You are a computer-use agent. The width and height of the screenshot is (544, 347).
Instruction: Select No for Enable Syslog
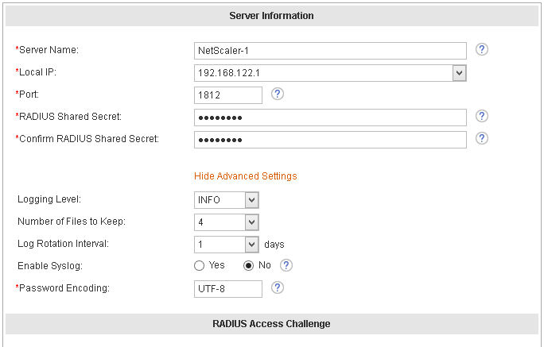(x=248, y=265)
